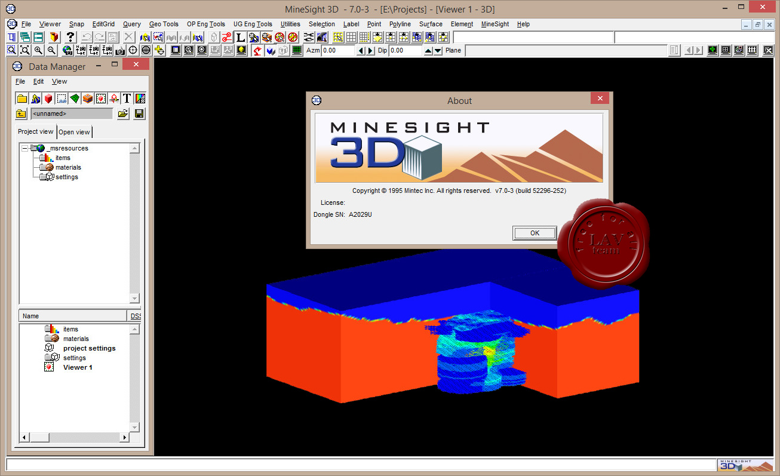Open the Viewer menu
780x476 pixels.
[50, 24]
